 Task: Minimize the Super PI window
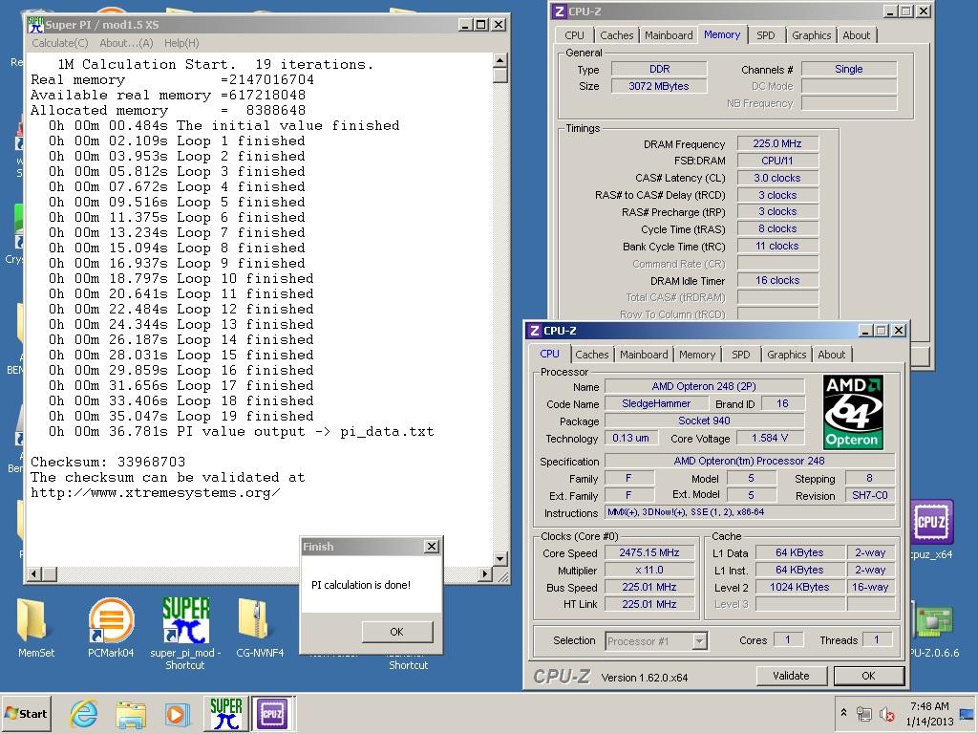[x=465, y=24]
